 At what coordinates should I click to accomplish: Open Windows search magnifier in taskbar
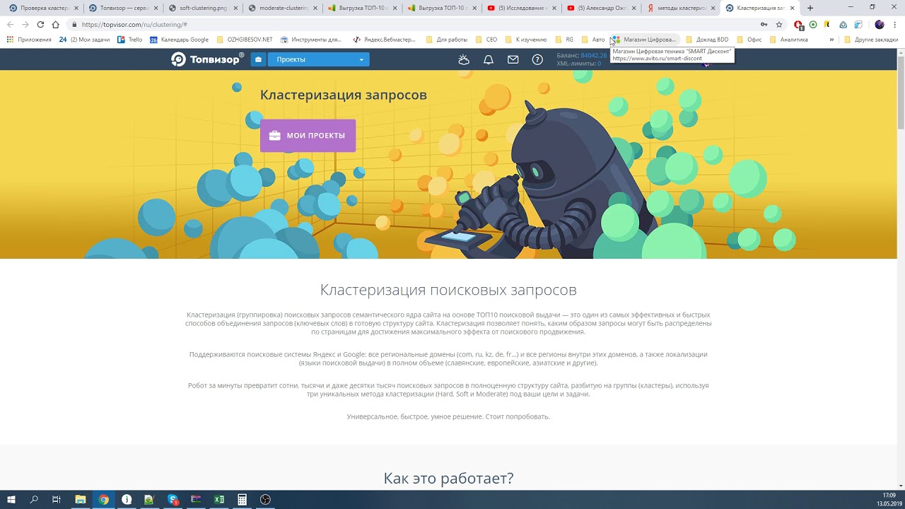tap(34, 500)
